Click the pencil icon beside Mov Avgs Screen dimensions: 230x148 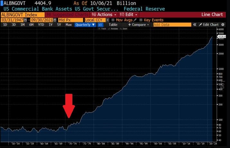pos(135,20)
